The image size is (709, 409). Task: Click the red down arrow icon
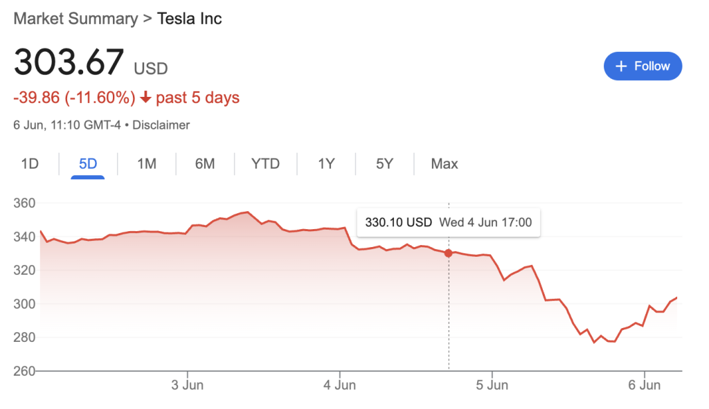pyautogui.click(x=145, y=97)
